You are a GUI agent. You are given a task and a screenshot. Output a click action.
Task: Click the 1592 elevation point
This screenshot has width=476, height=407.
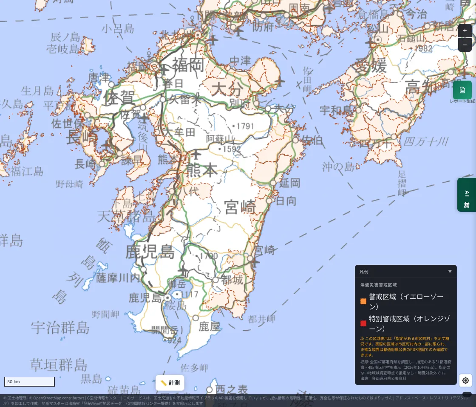pyautogui.click(x=230, y=149)
